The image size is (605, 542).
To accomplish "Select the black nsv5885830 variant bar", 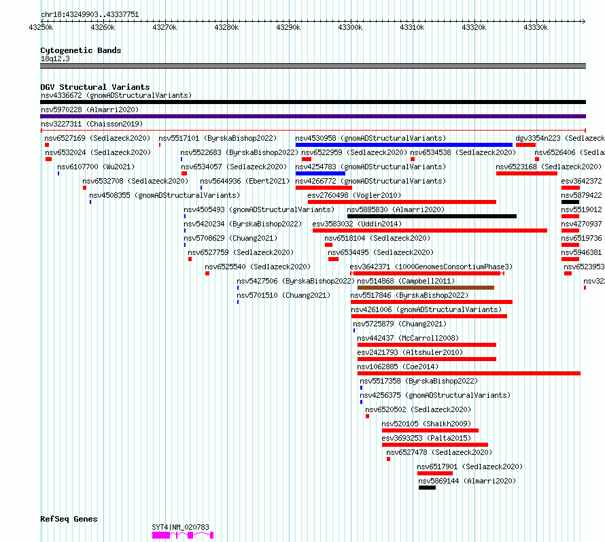I will click(432, 216).
